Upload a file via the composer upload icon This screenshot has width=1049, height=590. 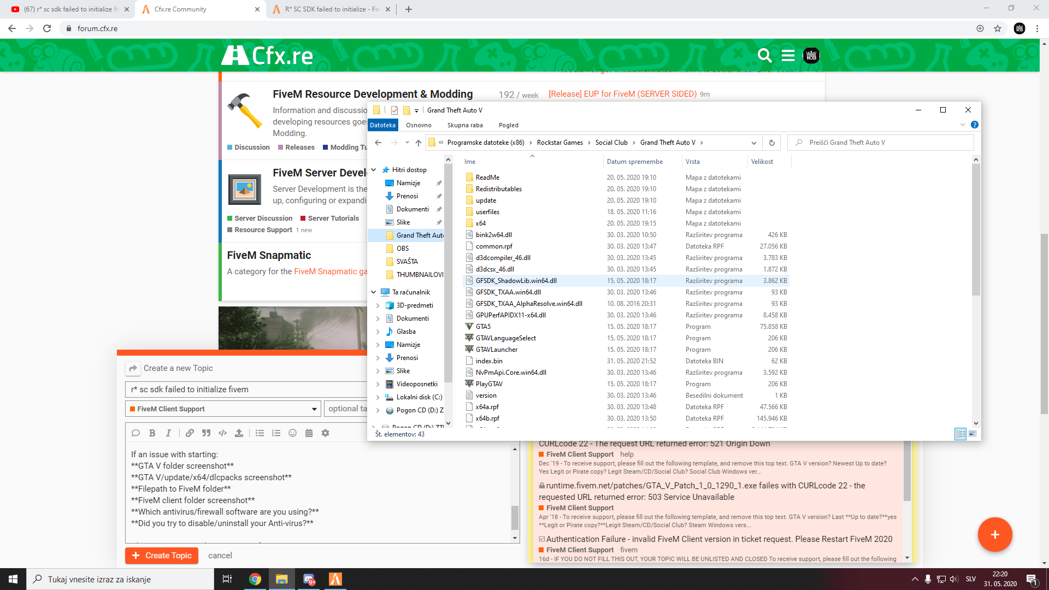pyautogui.click(x=238, y=433)
